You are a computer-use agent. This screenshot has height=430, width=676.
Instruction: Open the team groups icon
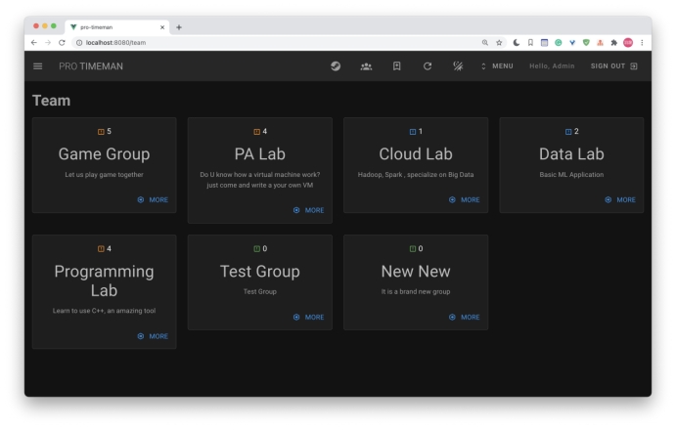pos(366,66)
